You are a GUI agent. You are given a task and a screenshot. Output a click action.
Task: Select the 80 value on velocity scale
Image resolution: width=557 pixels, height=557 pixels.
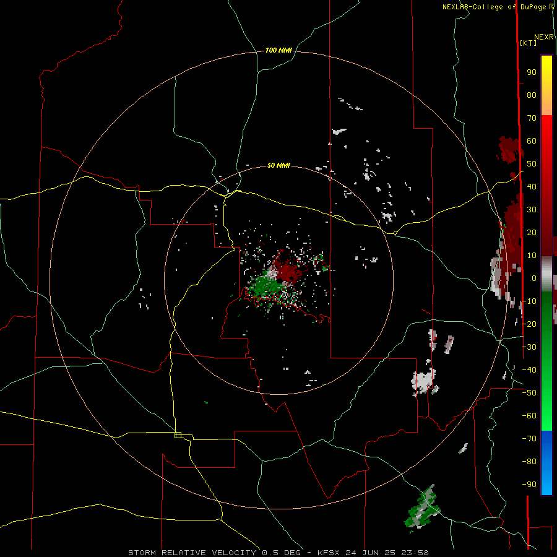(532, 95)
